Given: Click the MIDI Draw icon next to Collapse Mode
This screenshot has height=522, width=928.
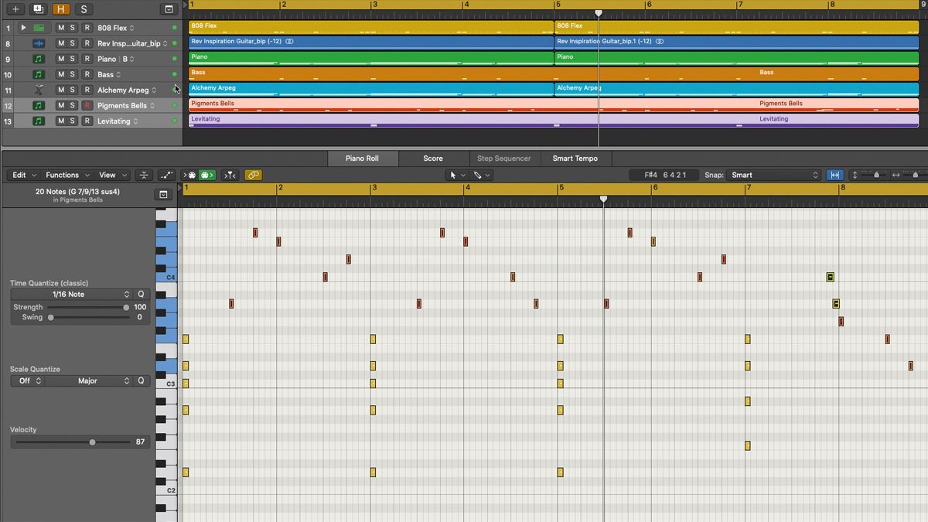Looking at the screenshot, I should (x=166, y=175).
